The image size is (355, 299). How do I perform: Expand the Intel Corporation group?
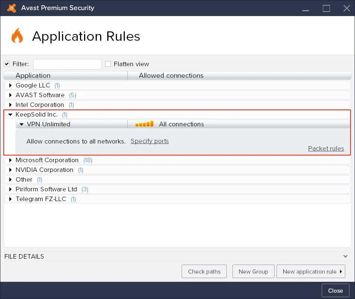[10, 105]
